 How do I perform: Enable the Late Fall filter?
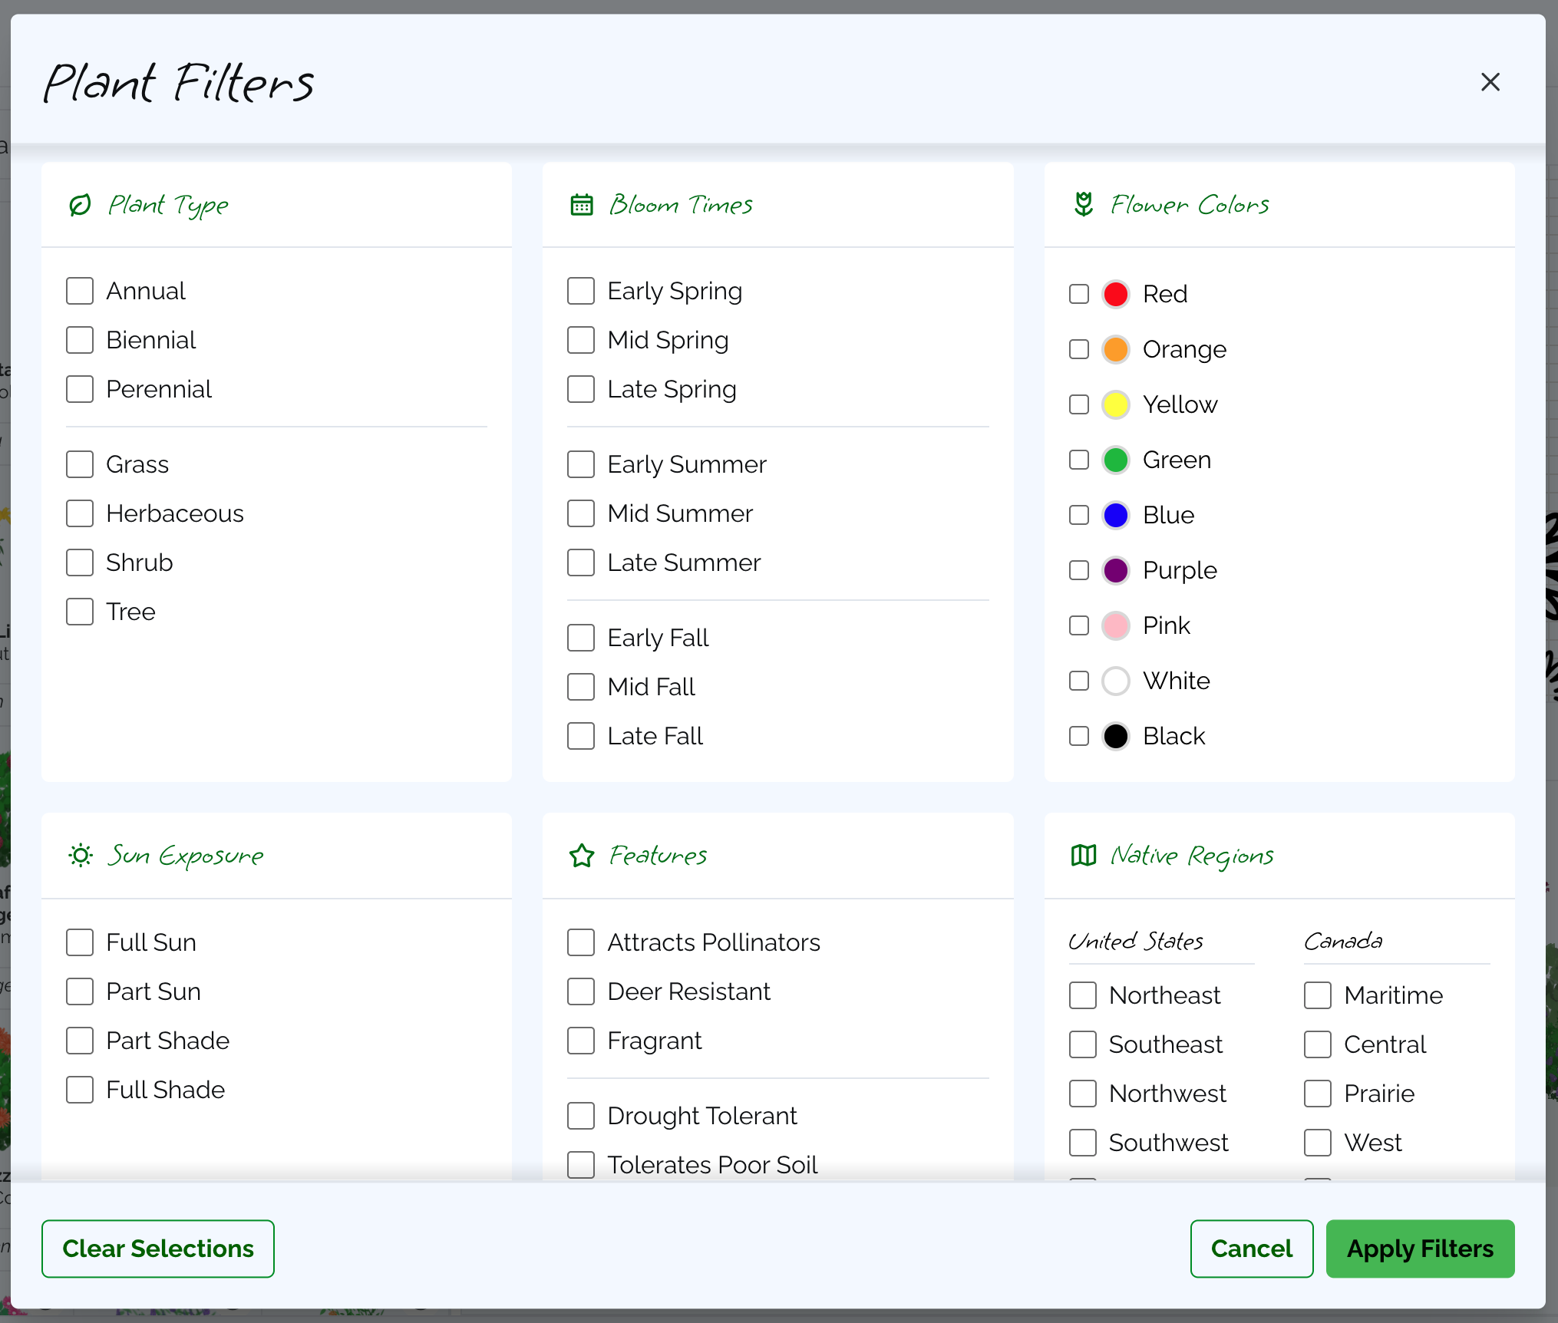click(581, 735)
